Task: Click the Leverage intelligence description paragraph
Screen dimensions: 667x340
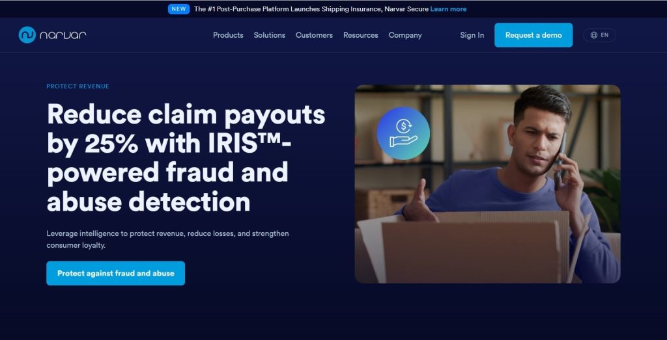Action: click(167, 239)
